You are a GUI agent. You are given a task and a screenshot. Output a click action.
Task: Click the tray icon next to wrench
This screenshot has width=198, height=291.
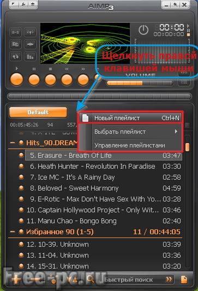pyautogui.click(x=33, y=4)
